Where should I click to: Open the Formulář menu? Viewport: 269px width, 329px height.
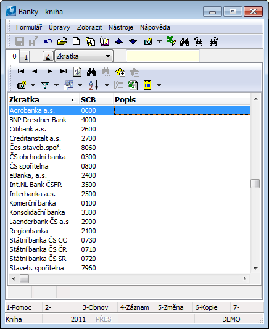29,27
